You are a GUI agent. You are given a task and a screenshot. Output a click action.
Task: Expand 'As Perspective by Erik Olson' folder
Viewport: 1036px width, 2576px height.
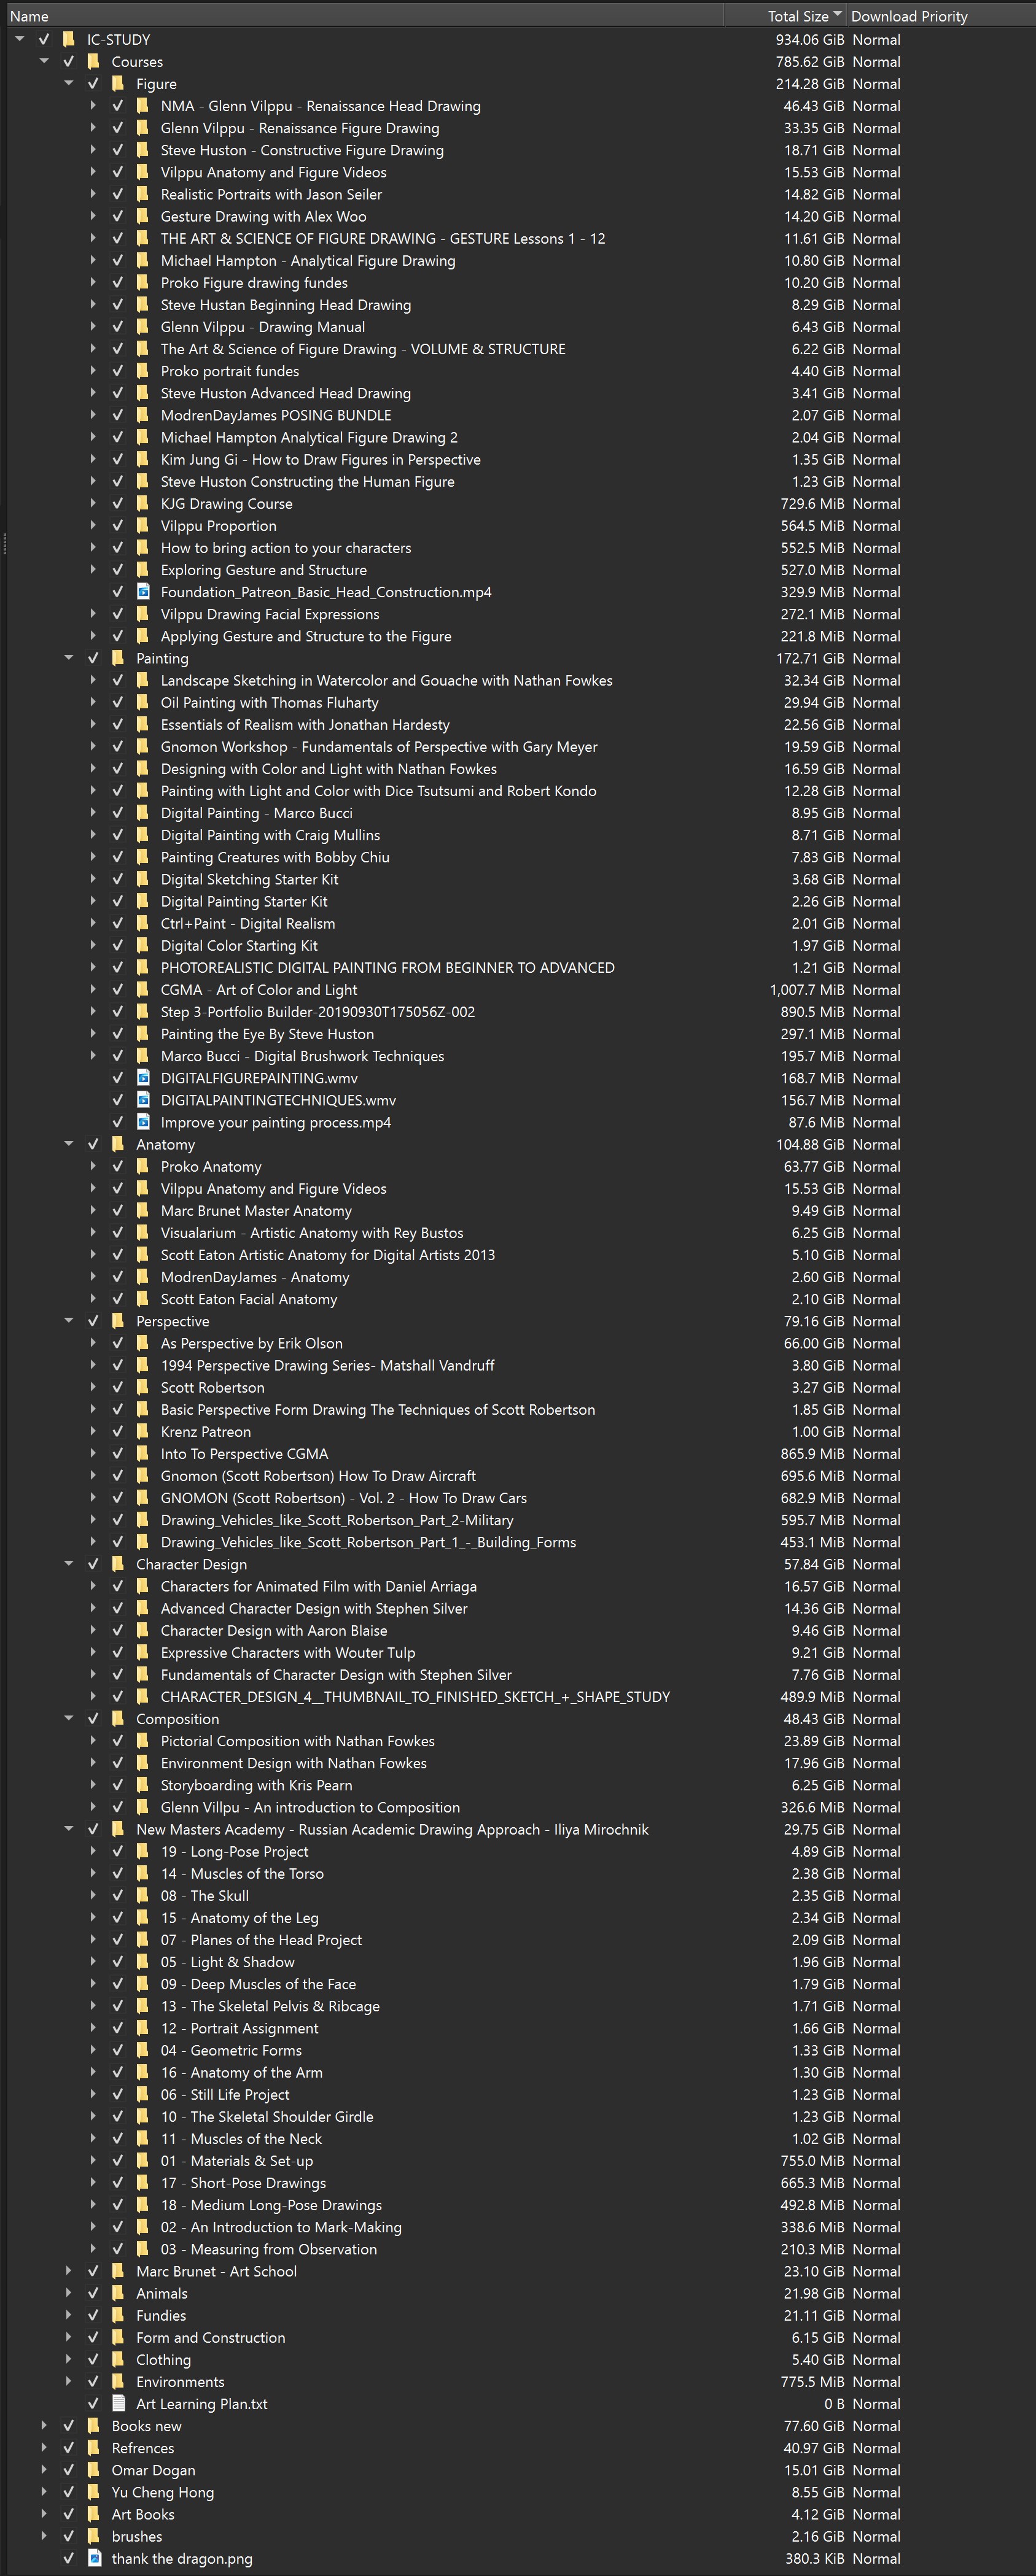tap(93, 1343)
